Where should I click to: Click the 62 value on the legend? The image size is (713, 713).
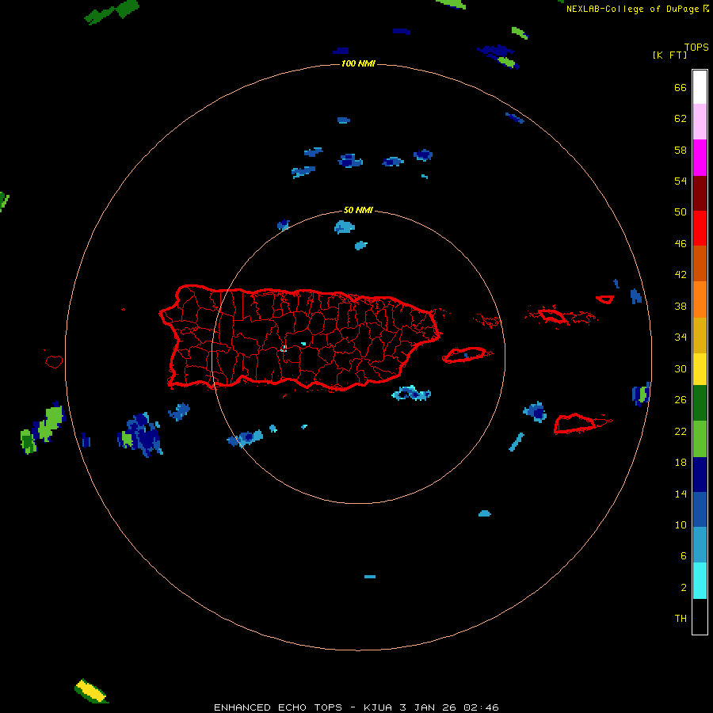(681, 119)
